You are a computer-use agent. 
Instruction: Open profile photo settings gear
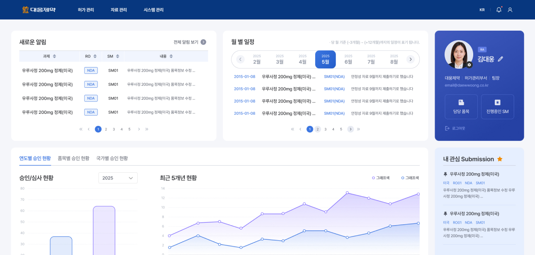click(469, 65)
